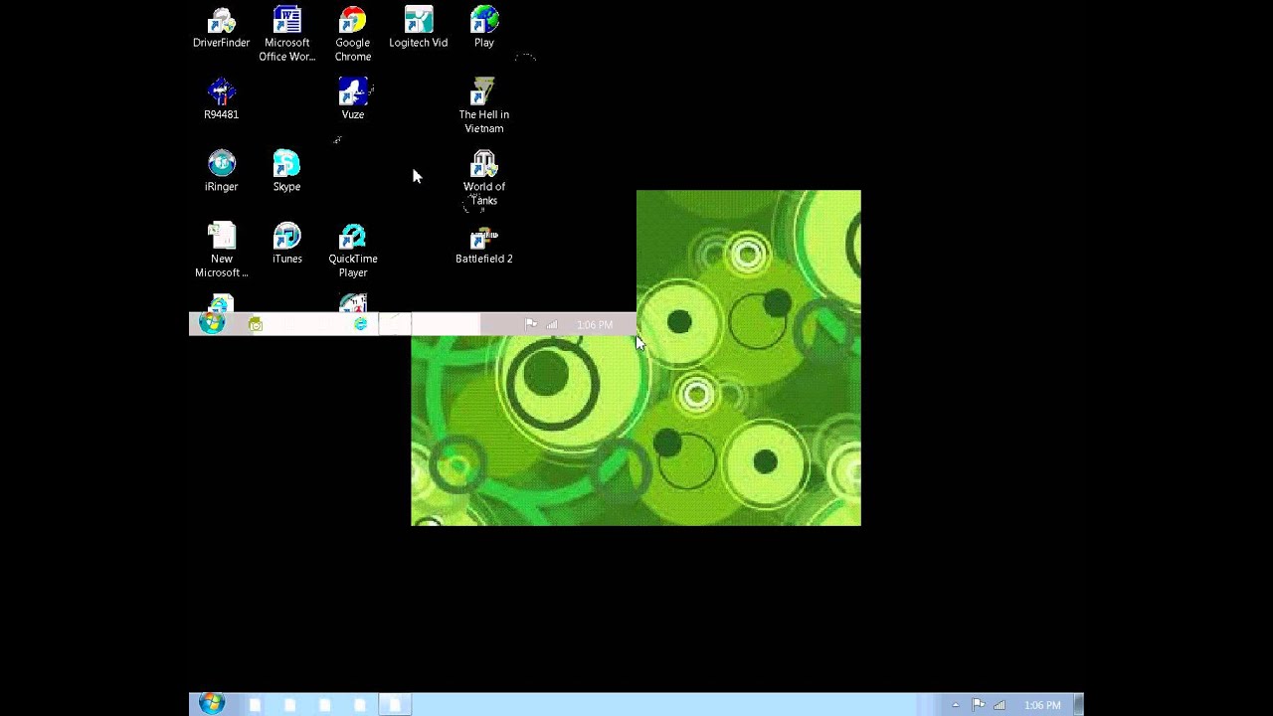This screenshot has width=1273, height=716.
Task: Select the iRinger desktop icon
Action: [x=221, y=171]
